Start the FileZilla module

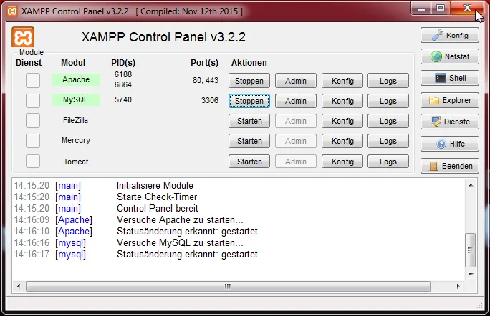(x=249, y=121)
